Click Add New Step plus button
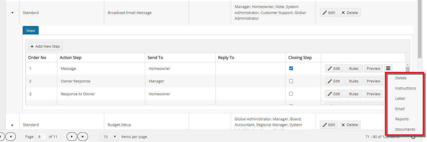427x142 pixels. click(45, 46)
